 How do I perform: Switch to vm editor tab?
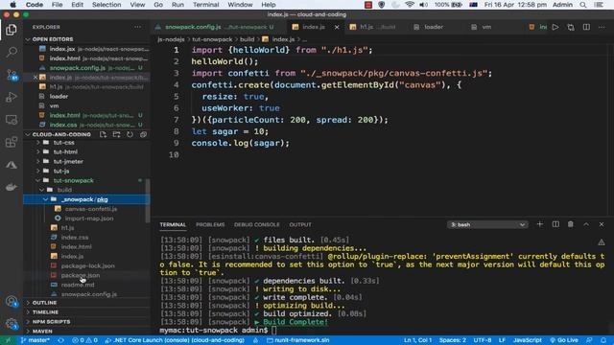click(x=486, y=27)
